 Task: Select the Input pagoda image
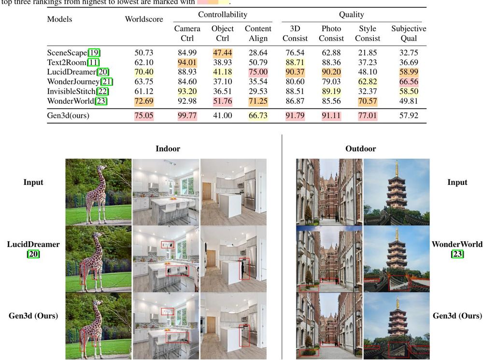397,192
